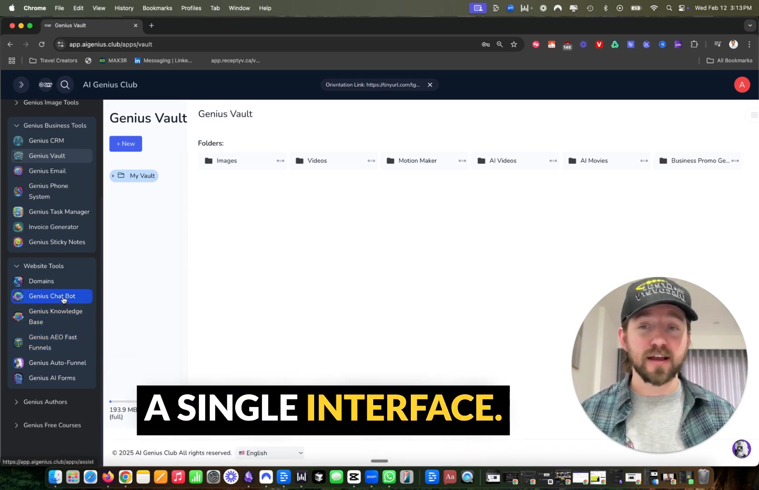Screen dimensions: 759x490
Task: Expand the My Vault tree
Action: pos(113,176)
